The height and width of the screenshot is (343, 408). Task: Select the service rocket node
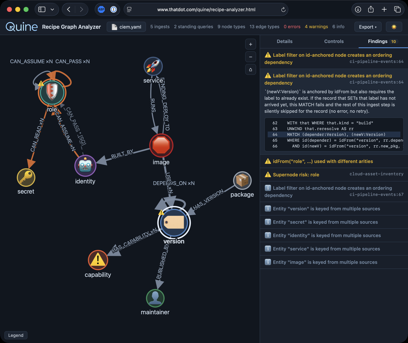tap(153, 66)
